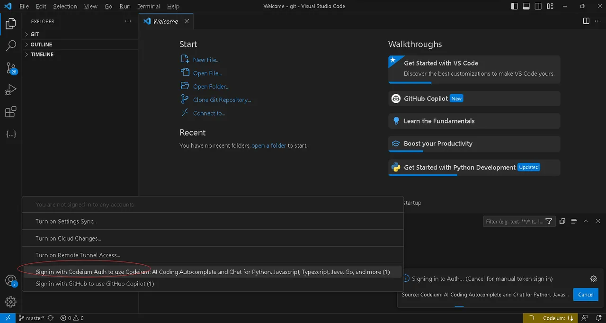Choose Turn on Remote Tunnel Access...
Image resolution: width=606 pixels, height=323 pixels.
click(213, 255)
